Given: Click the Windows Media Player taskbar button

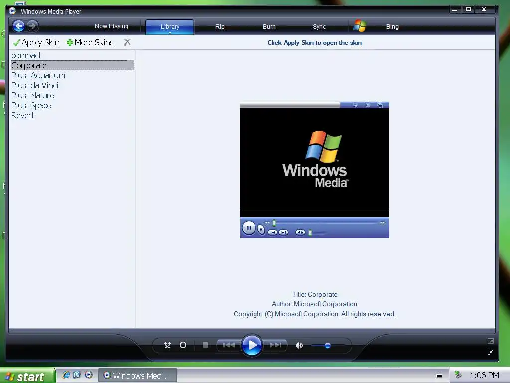Looking at the screenshot, I should [x=138, y=376].
